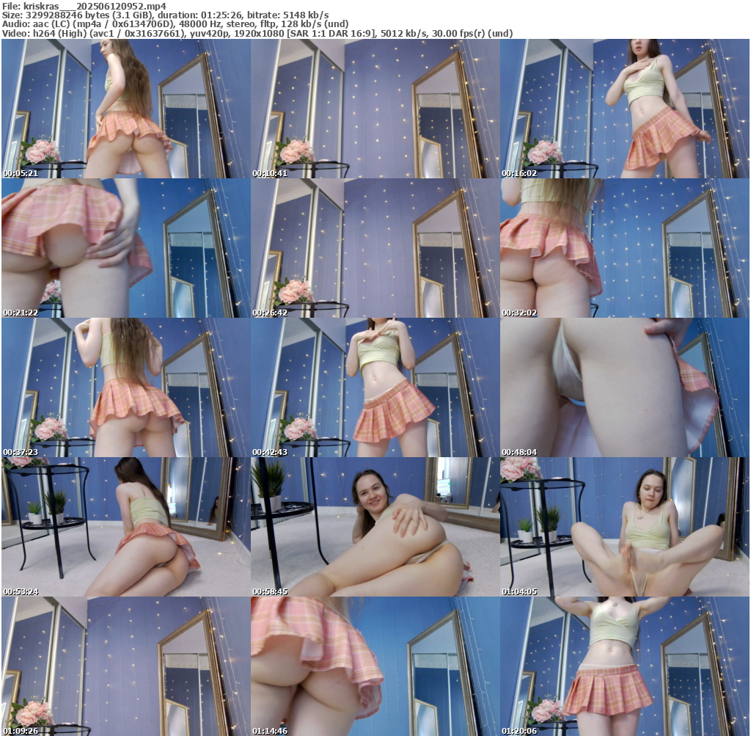Click the last thumbnail, 01:20:06
This screenshot has height=736, width=751.
[x=624, y=666]
